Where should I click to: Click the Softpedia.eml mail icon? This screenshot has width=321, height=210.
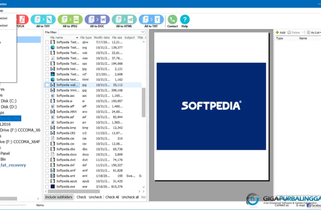coord(52,176)
